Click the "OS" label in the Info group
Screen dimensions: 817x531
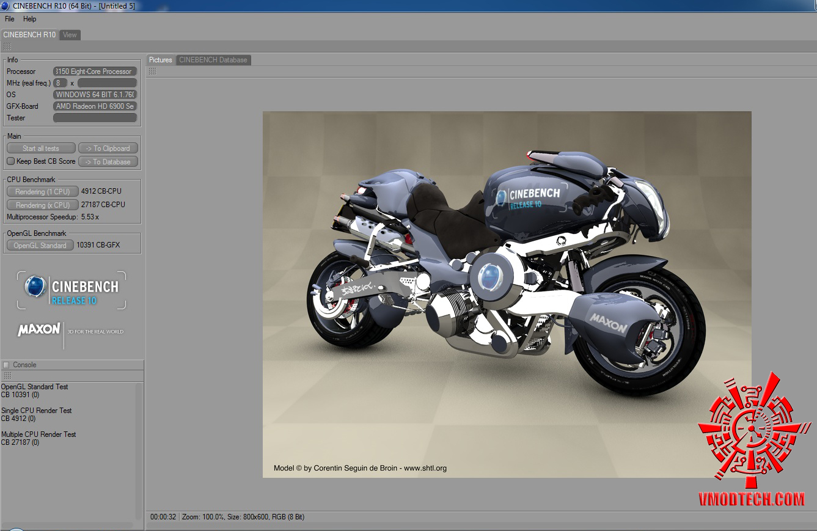point(12,95)
